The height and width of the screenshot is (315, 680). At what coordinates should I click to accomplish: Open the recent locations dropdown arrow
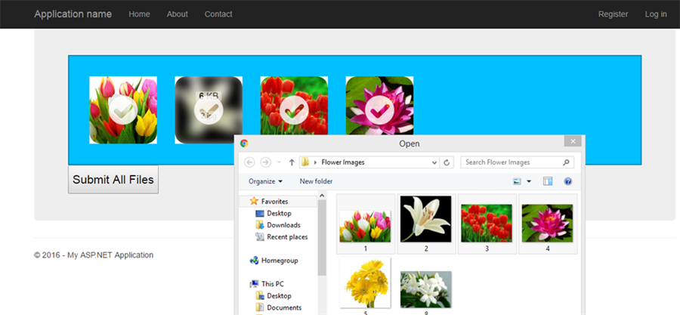coord(280,163)
